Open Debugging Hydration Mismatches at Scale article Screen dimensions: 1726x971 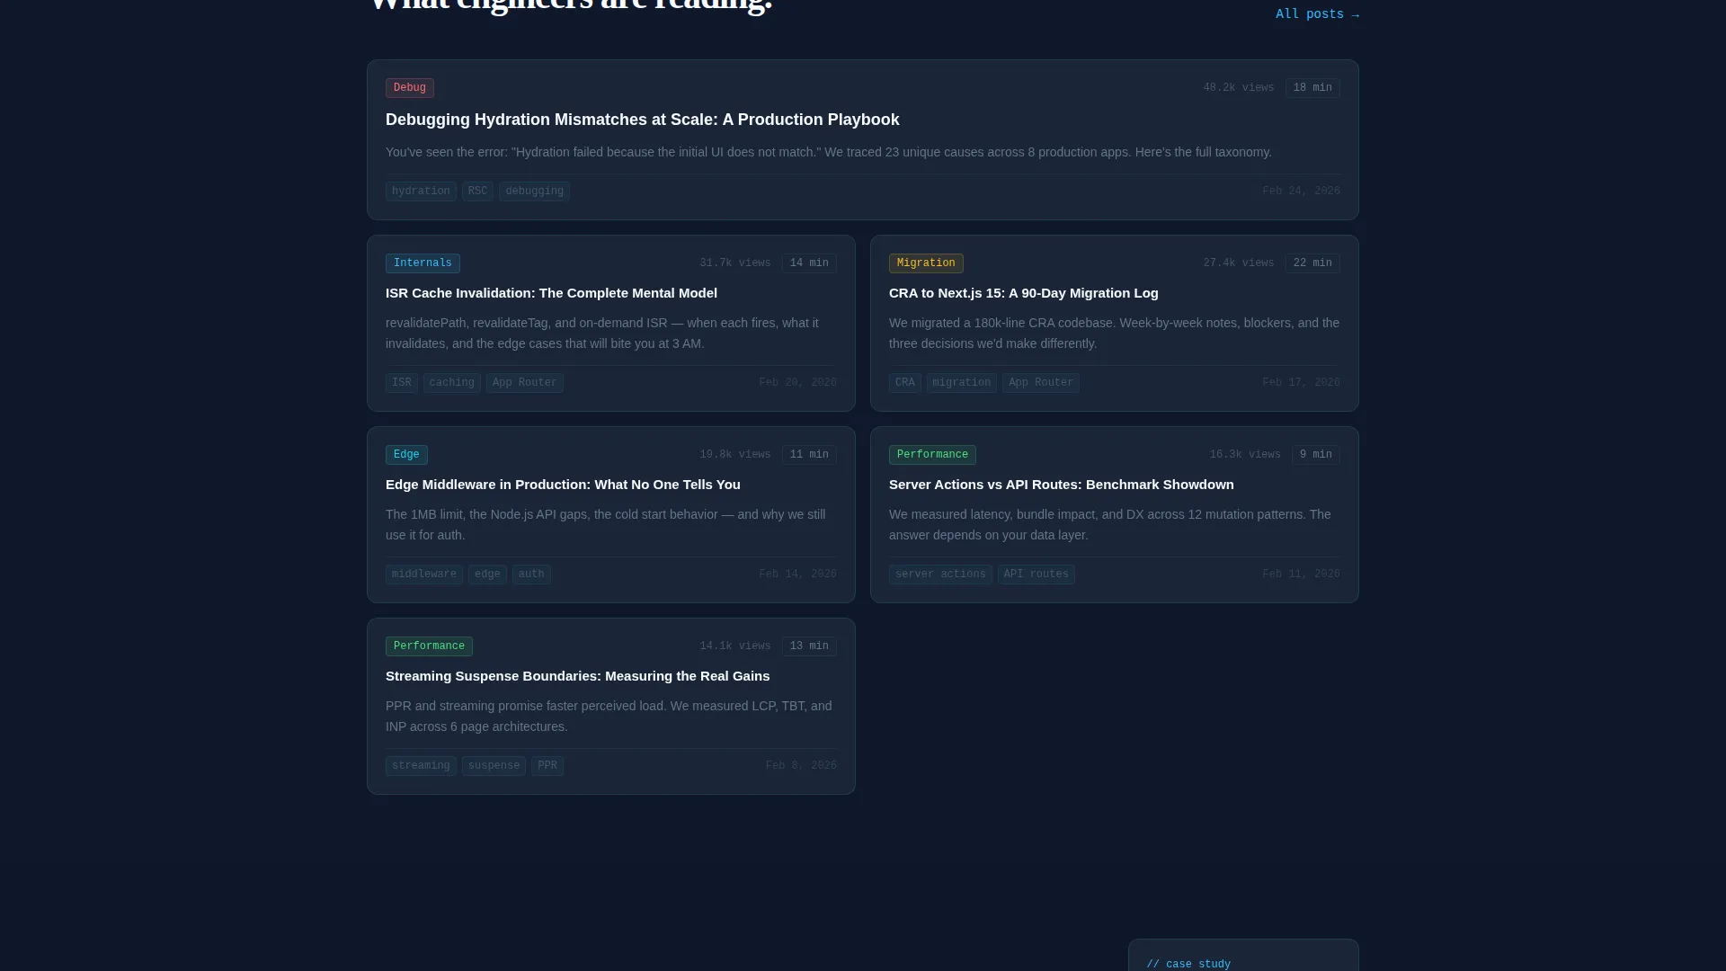click(642, 120)
